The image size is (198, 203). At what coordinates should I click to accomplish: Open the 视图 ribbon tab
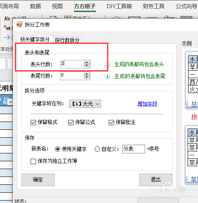click(x=57, y=6)
